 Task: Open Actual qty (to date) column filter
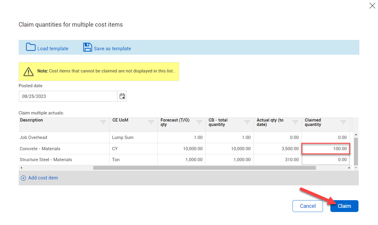tap(295, 122)
